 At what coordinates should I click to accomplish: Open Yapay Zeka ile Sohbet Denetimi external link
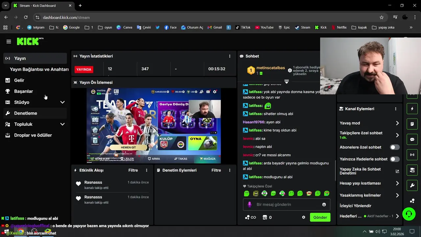(397, 171)
